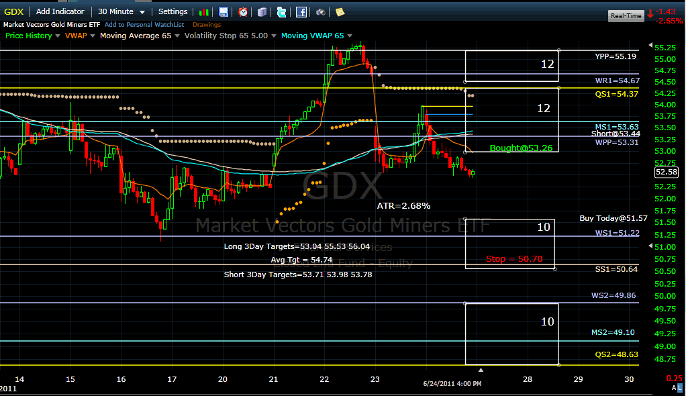Click the Long 3Day Targets text line
This screenshot has height=396, width=686.
[x=297, y=246]
